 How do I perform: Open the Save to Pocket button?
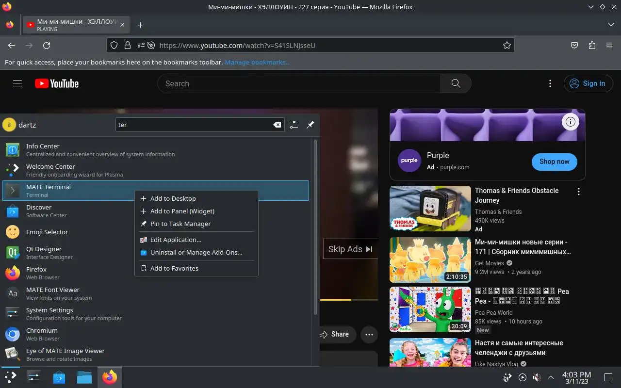[x=574, y=45]
